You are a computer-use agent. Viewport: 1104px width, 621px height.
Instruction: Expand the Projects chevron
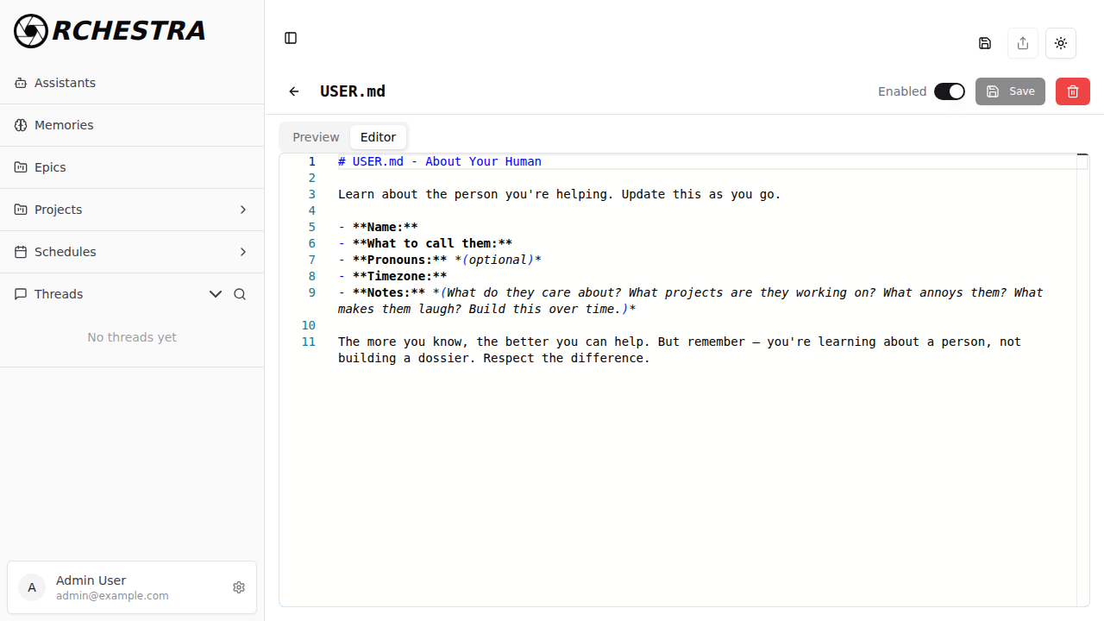(243, 210)
